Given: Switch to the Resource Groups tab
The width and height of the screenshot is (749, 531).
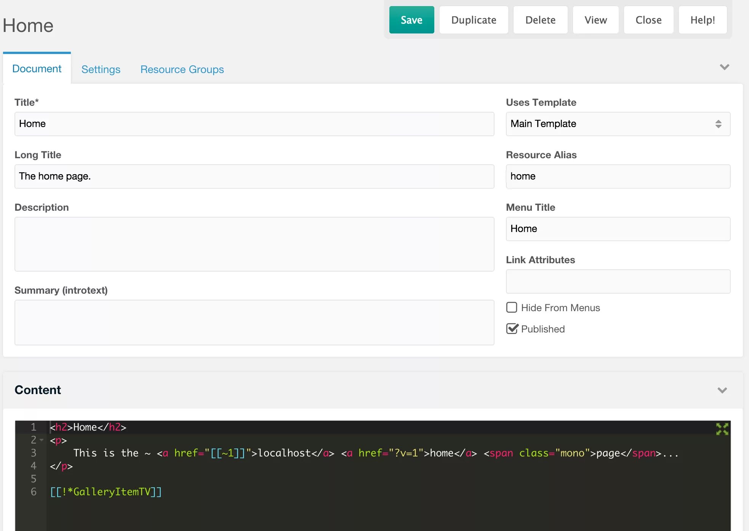Looking at the screenshot, I should pos(182,68).
